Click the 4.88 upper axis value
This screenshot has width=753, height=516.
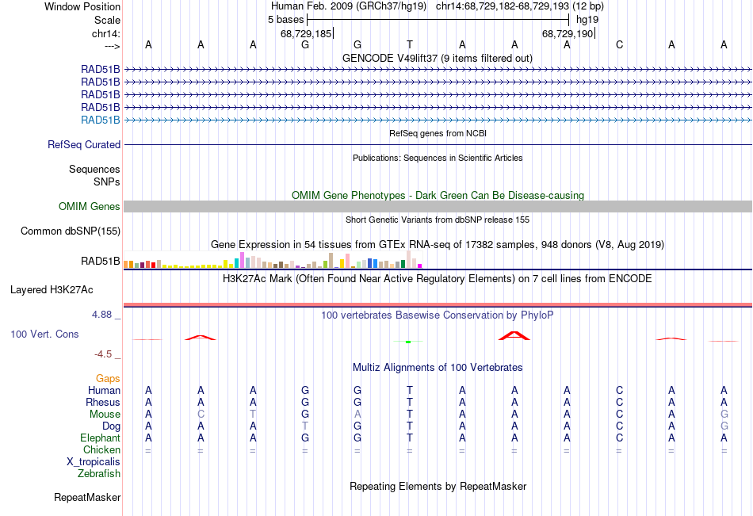pyautogui.click(x=101, y=315)
